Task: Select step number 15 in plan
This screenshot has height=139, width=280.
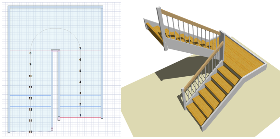Action: coord(30,132)
